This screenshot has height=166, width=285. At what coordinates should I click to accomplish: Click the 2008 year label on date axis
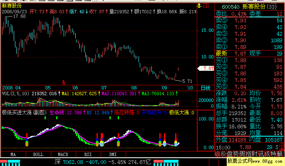point(7,88)
